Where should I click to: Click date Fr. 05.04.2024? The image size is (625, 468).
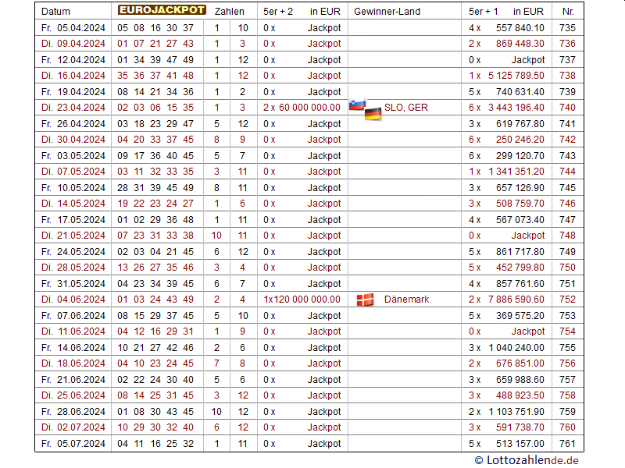click(x=73, y=28)
